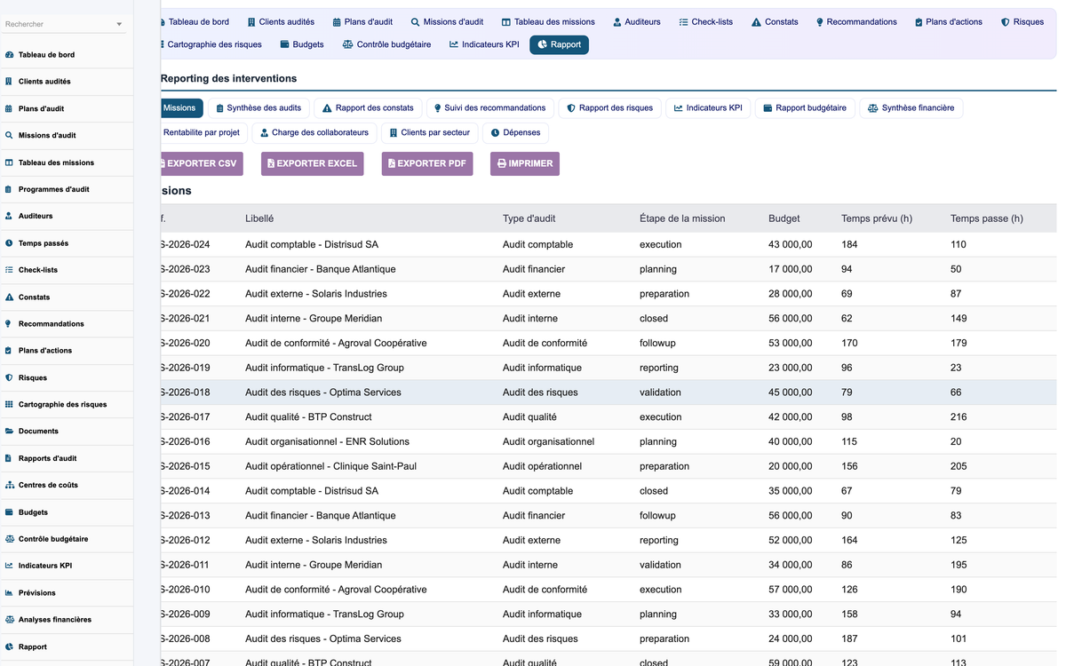This screenshot has width=1066, height=666.
Task: Click the Centres de coûts sidebar hierarchy icon
Action: pos(9,486)
